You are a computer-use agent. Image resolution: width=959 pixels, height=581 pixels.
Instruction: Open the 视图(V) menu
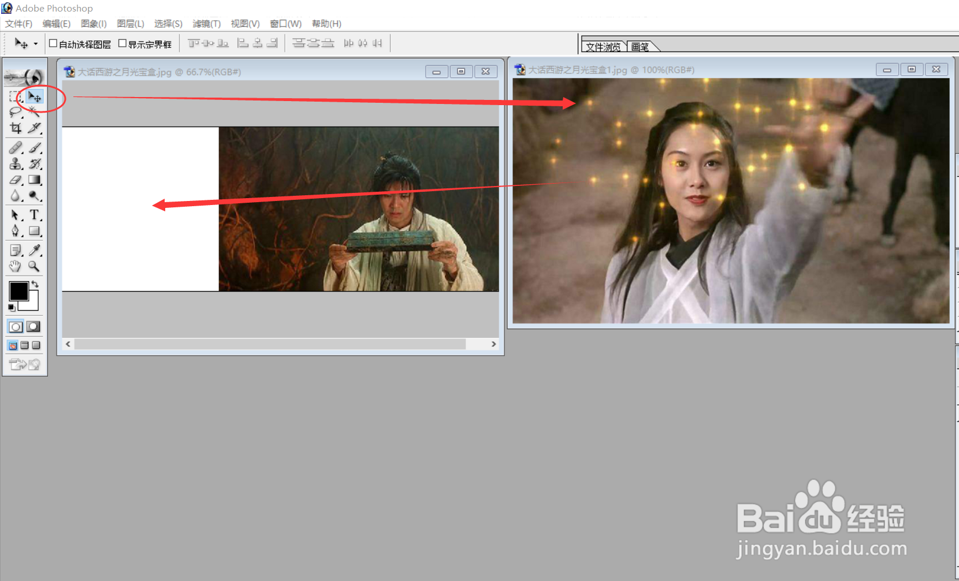tap(246, 24)
